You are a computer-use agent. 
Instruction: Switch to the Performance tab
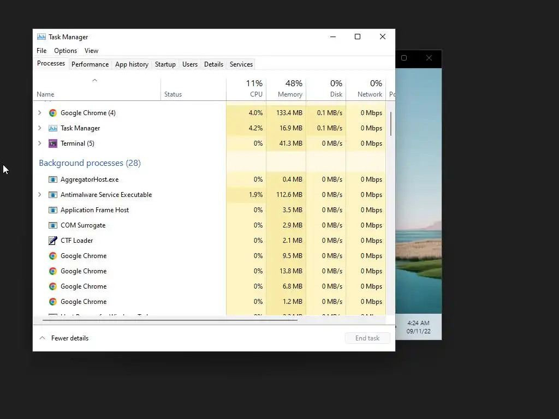[x=90, y=64]
